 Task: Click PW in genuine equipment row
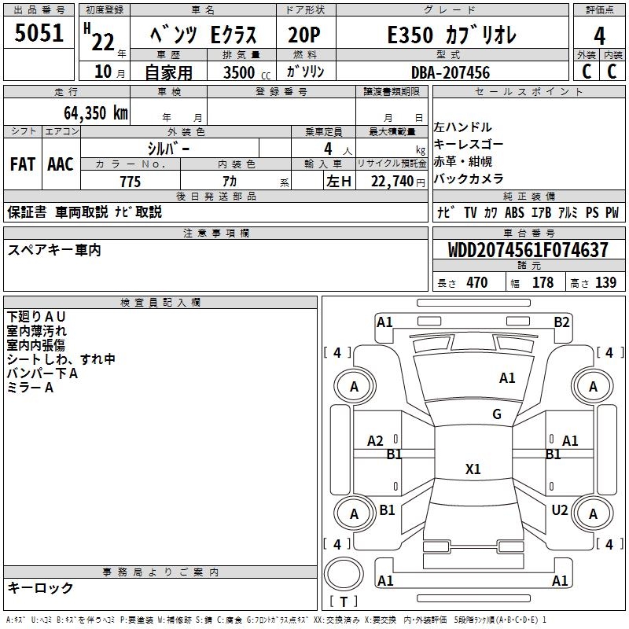pos(612,212)
